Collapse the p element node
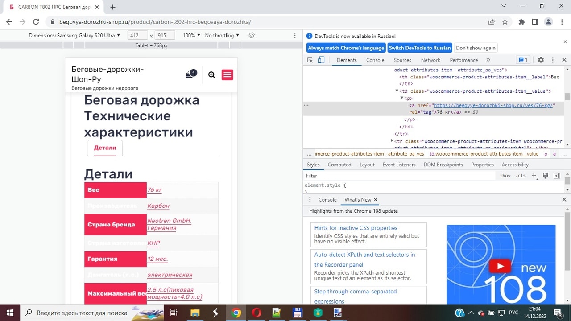The width and height of the screenshot is (571, 321). [402, 98]
